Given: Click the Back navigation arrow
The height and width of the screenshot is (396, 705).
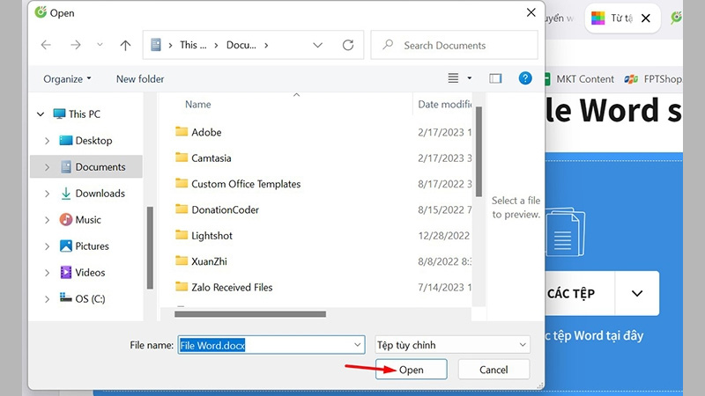Looking at the screenshot, I should 46,45.
